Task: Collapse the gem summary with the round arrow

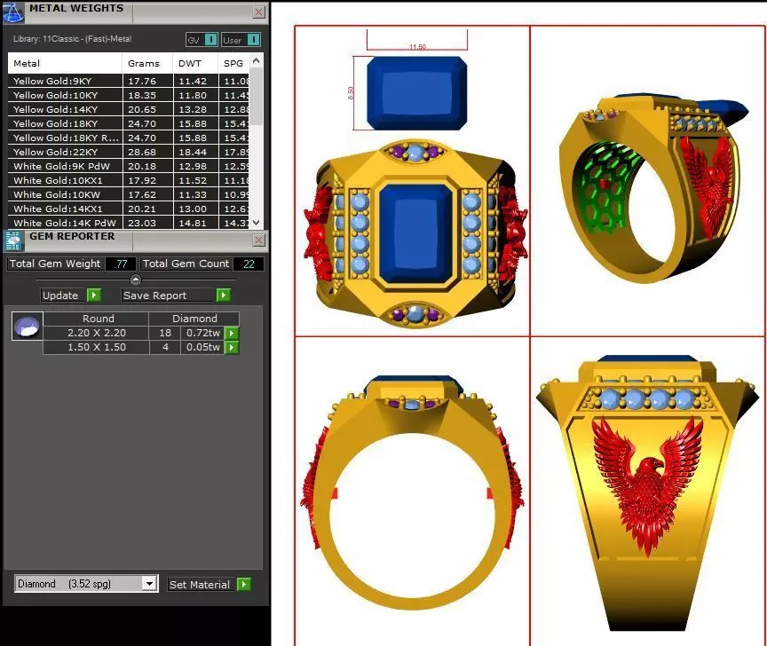Action: tap(136, 280)
